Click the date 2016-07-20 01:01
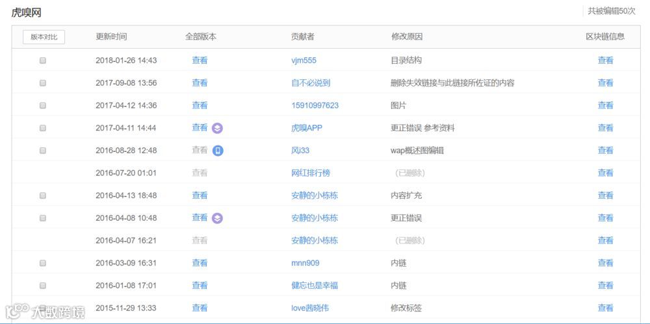 coord(126,173)
